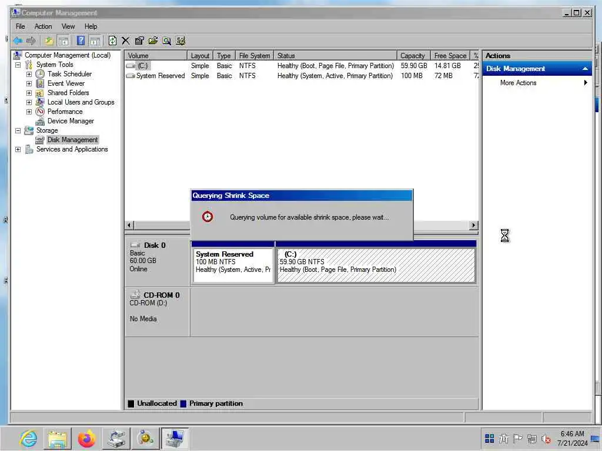
Task: Click the blue Primary partition legend swatch
Action: click(183, 403)
